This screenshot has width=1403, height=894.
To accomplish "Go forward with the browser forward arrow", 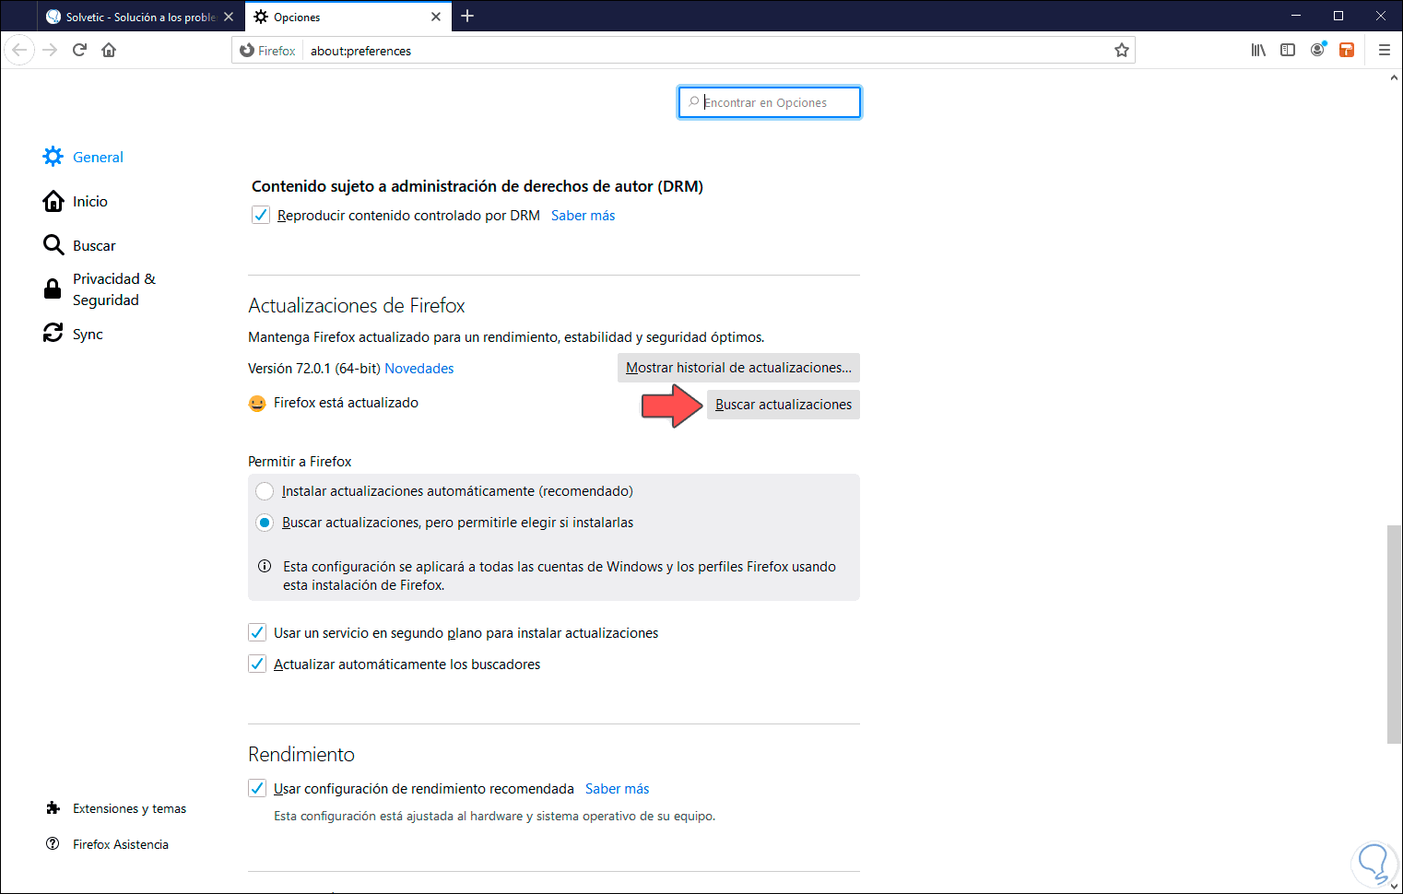I will pyautogui.click(x=50, y=50).
